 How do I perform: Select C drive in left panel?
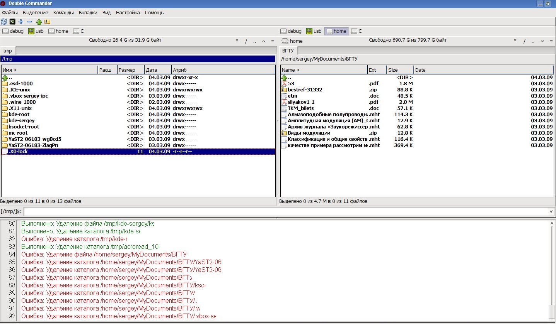78,31
